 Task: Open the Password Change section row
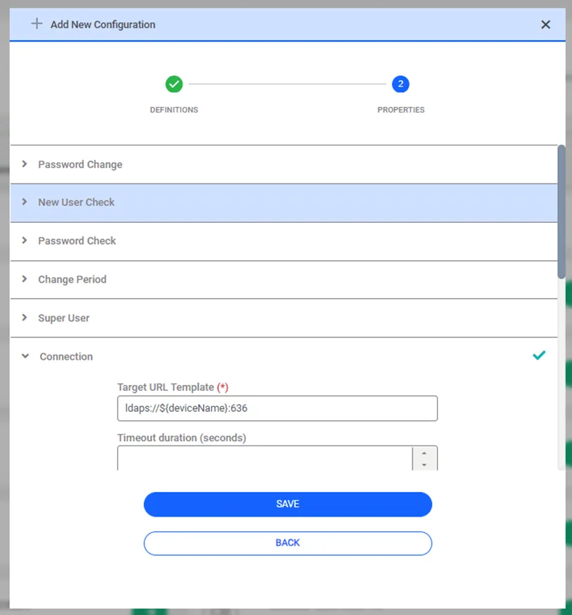pos(284,164)
